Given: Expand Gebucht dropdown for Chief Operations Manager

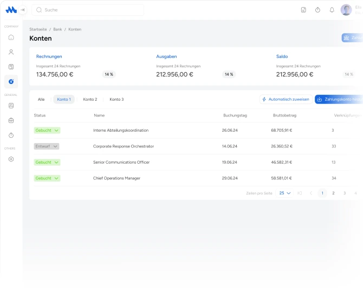Looking at the screenshot, I should click(x=47, y=178).
